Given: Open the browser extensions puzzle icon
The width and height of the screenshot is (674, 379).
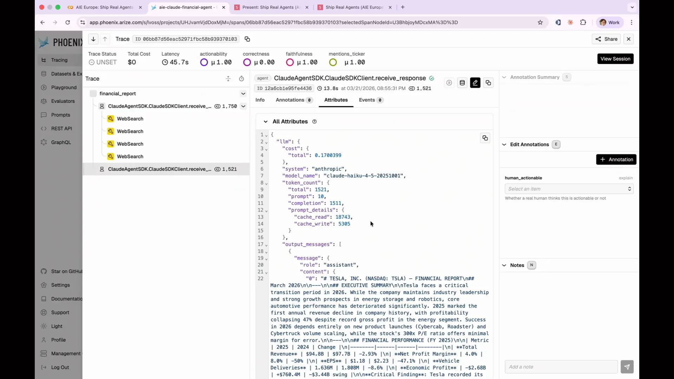Looking at the screenshot, I should (x=583, y=22).
